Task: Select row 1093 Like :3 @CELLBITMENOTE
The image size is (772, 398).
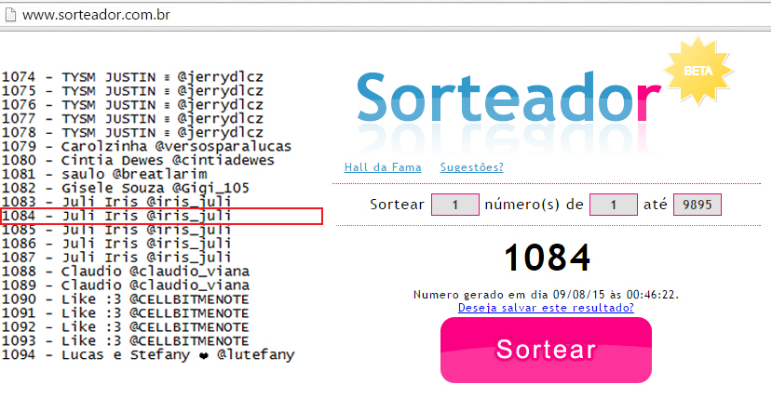Action: (126, 340)
